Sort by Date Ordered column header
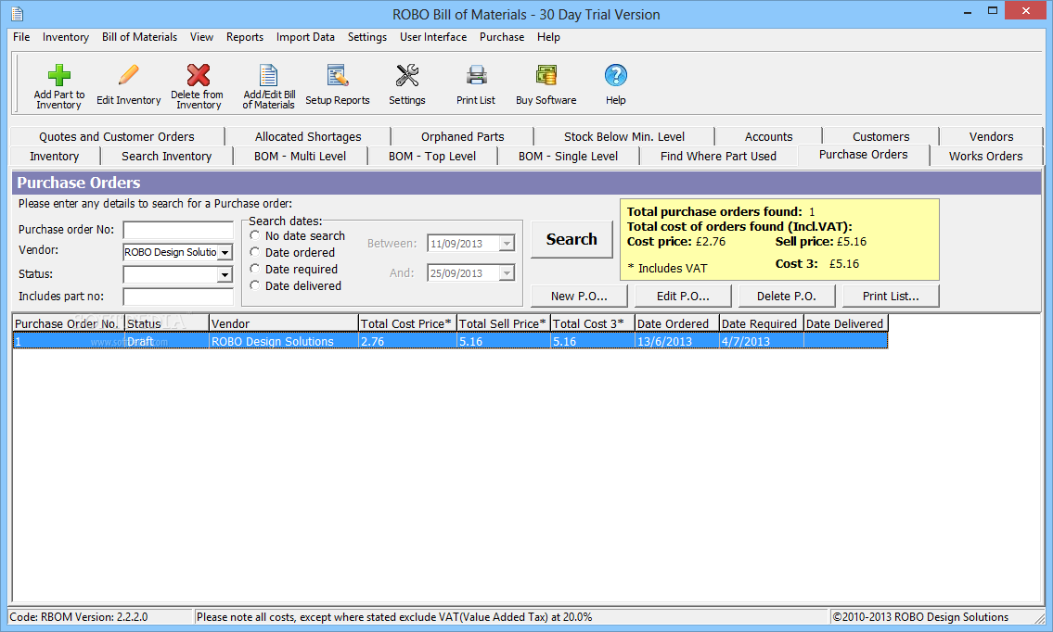This screenshot has width=1053, height=632. [677, 323]
